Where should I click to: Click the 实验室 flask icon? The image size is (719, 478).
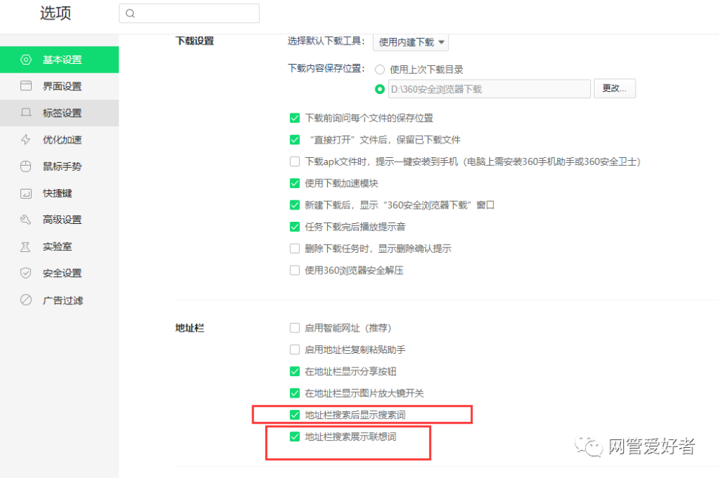(26, 247)
